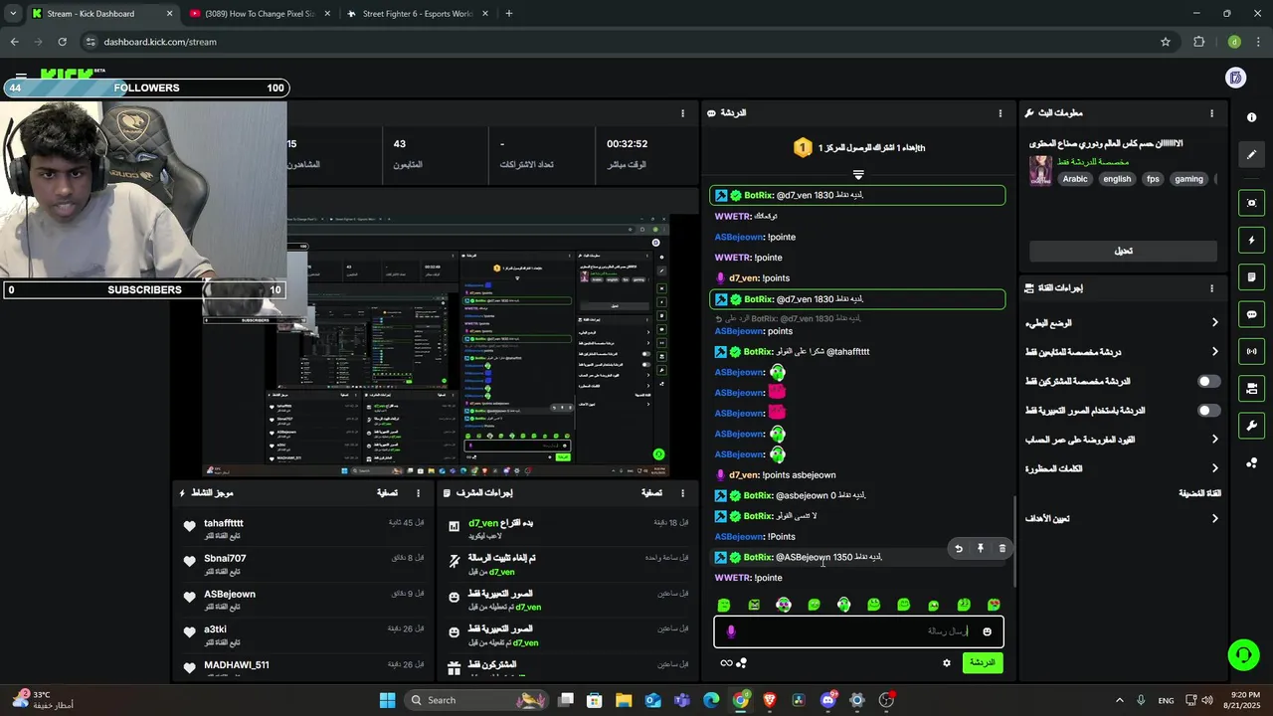Click the three-dots cluster icon in sidebar
The width and height of the screenshot is (1273, 716).
tap(1251, 463)
